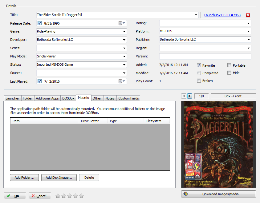Set rating to one star
This screenshot has width=260, height=203.
(58, 196)
